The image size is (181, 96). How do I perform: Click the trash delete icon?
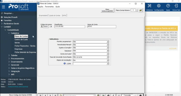pos(103,95)
